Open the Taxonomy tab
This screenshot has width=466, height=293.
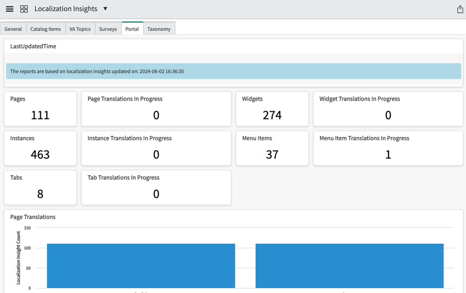point(159,29)
